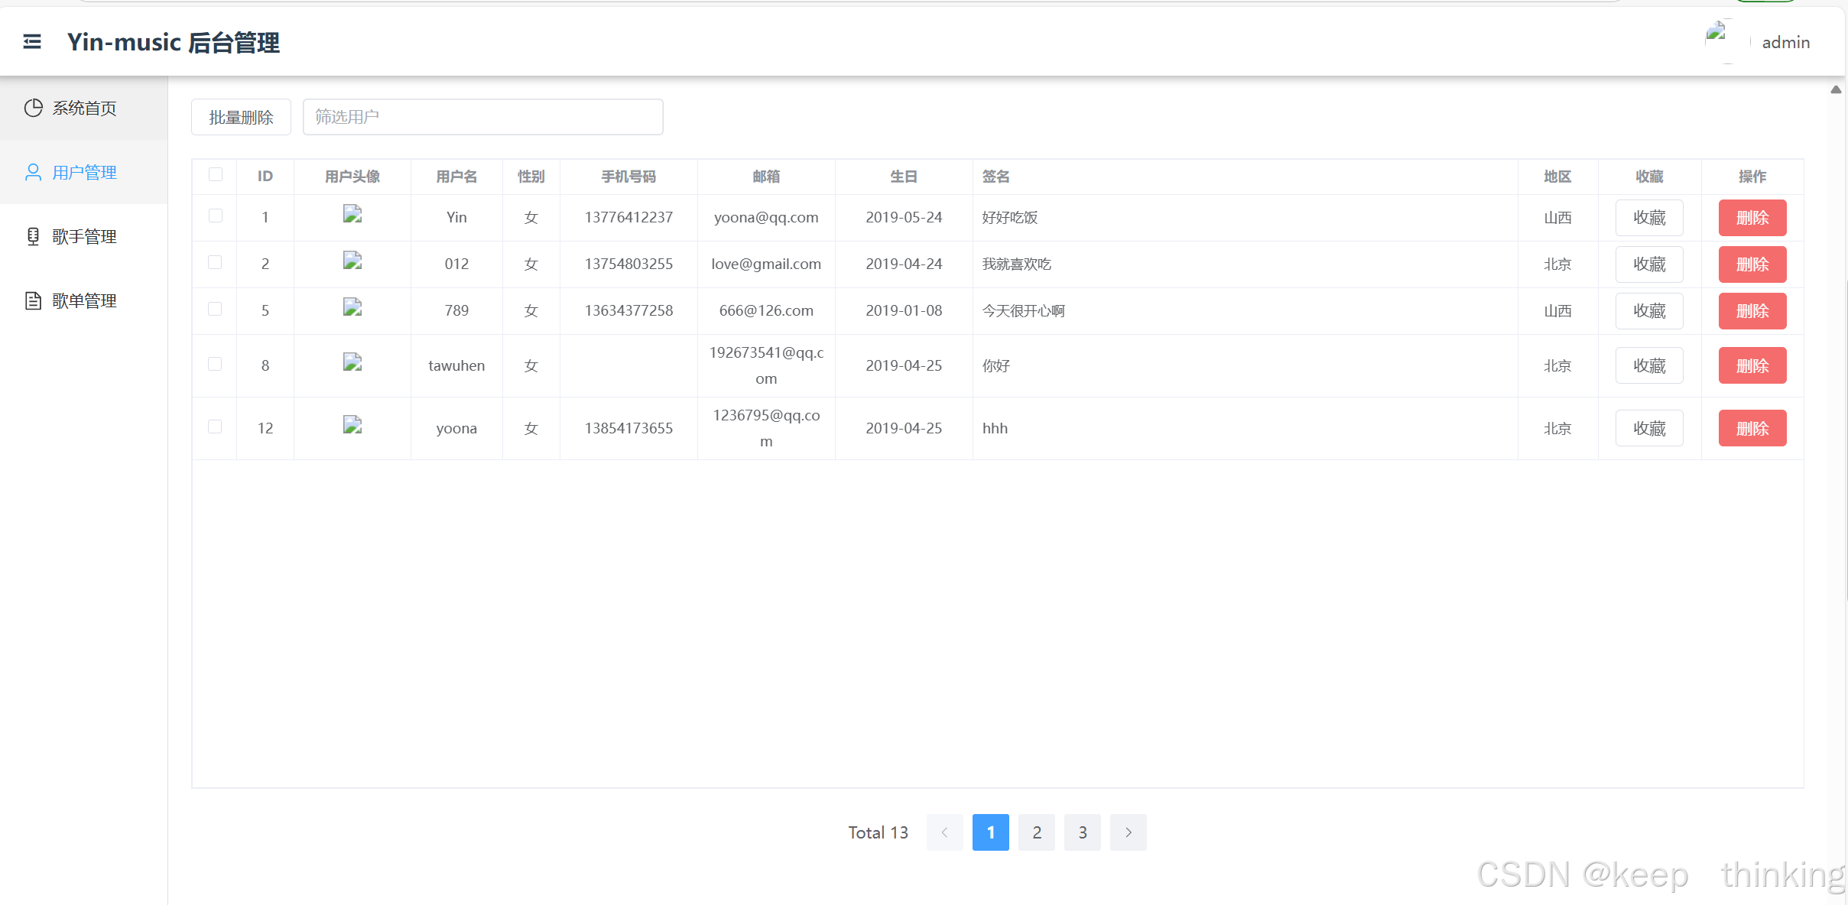Click the 用户管理 person icon
1848x905 pixels.
[x=33, y=172]
